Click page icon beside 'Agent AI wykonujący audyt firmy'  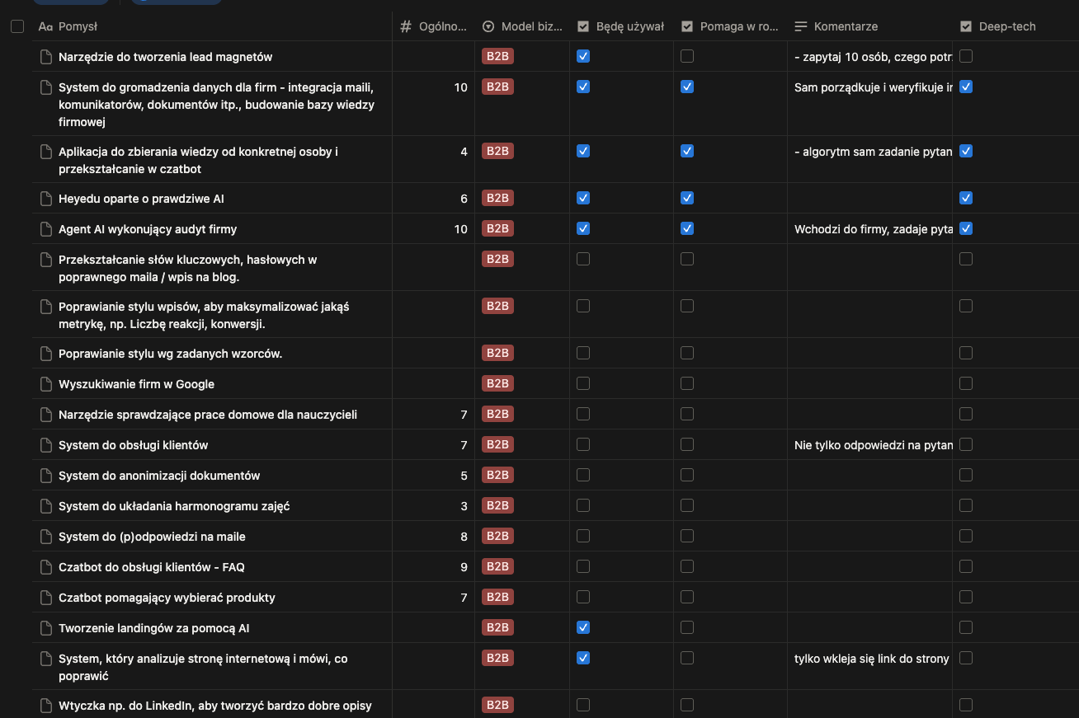click(x=47, y=229)
